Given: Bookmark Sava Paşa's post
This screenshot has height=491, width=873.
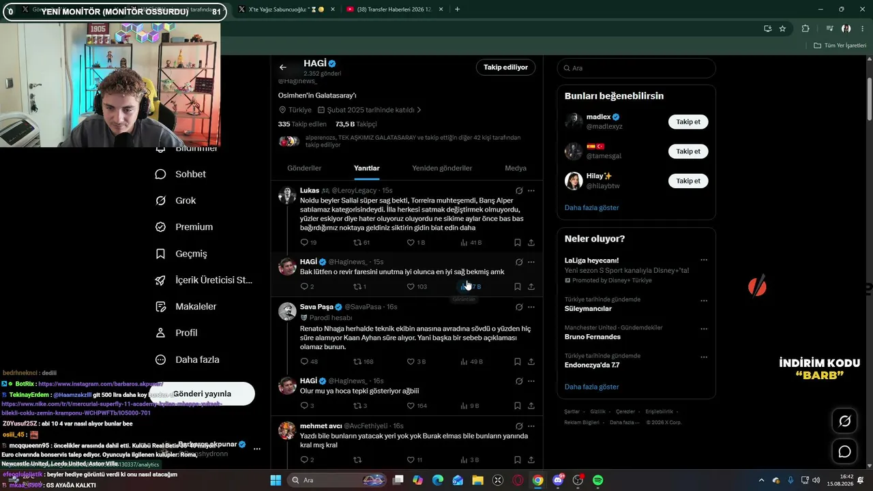Looking at the screenshot, I should (518, 361).
